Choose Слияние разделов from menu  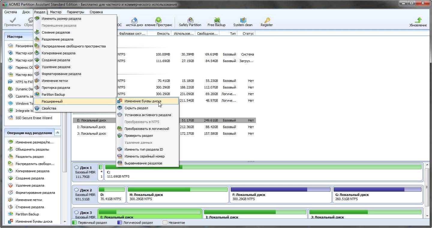click(75, 32)
